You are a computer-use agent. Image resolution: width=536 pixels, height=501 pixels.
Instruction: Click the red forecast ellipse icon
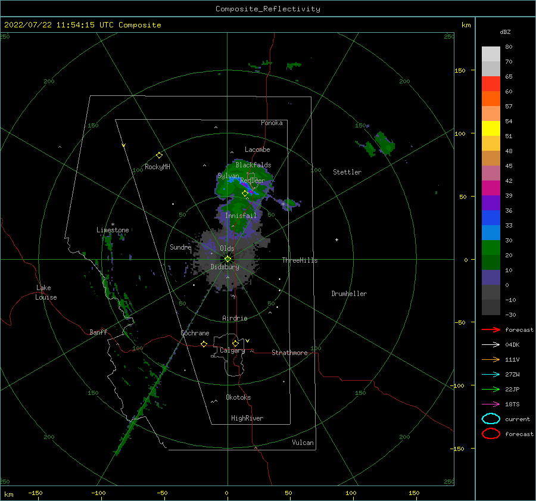(x=491, y=434)
